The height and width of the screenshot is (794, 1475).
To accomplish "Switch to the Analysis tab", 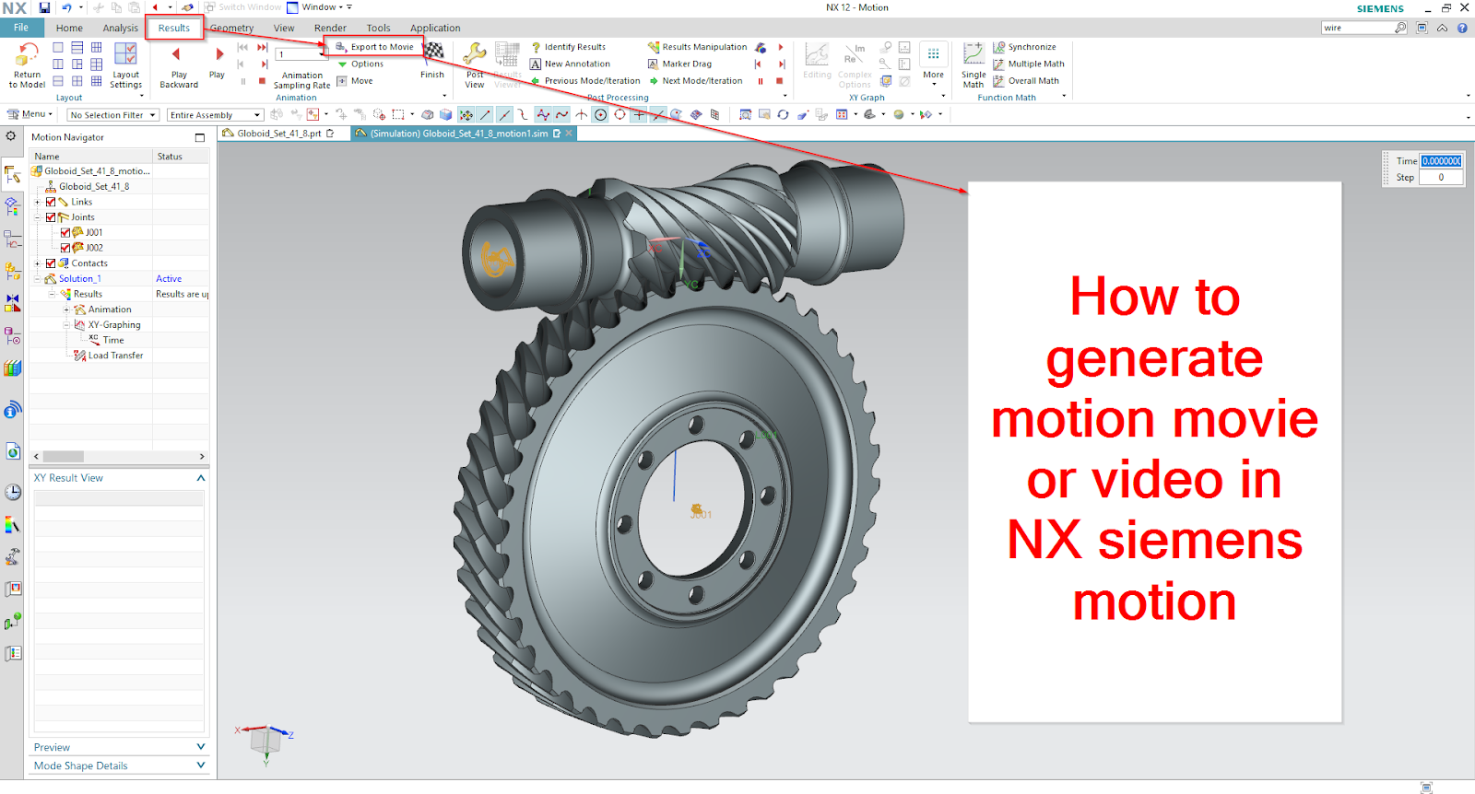I will click(121, 28).
